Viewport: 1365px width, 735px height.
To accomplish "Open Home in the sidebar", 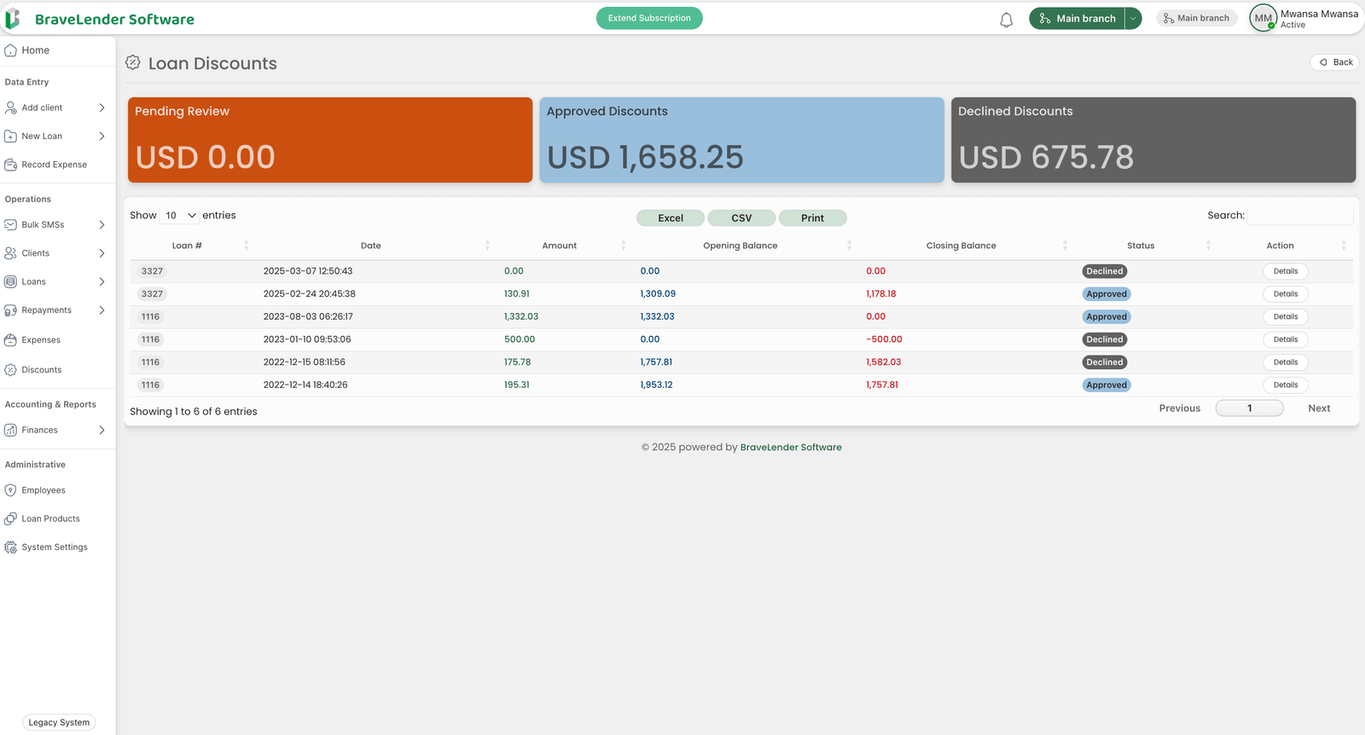I will coord(35,50).
